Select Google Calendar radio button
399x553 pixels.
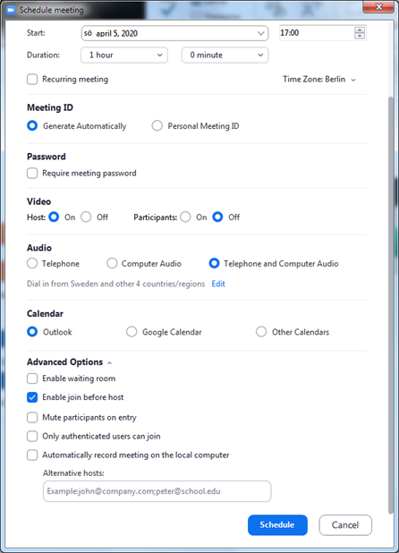click(132, 332)
